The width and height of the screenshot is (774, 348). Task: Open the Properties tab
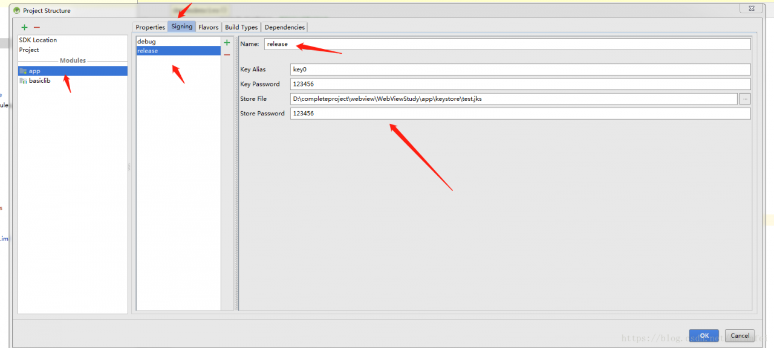pos(150,27)
